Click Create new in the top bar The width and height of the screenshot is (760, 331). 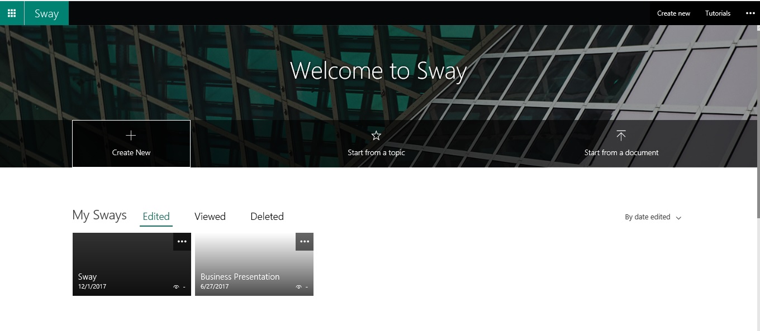coord(673,13)
